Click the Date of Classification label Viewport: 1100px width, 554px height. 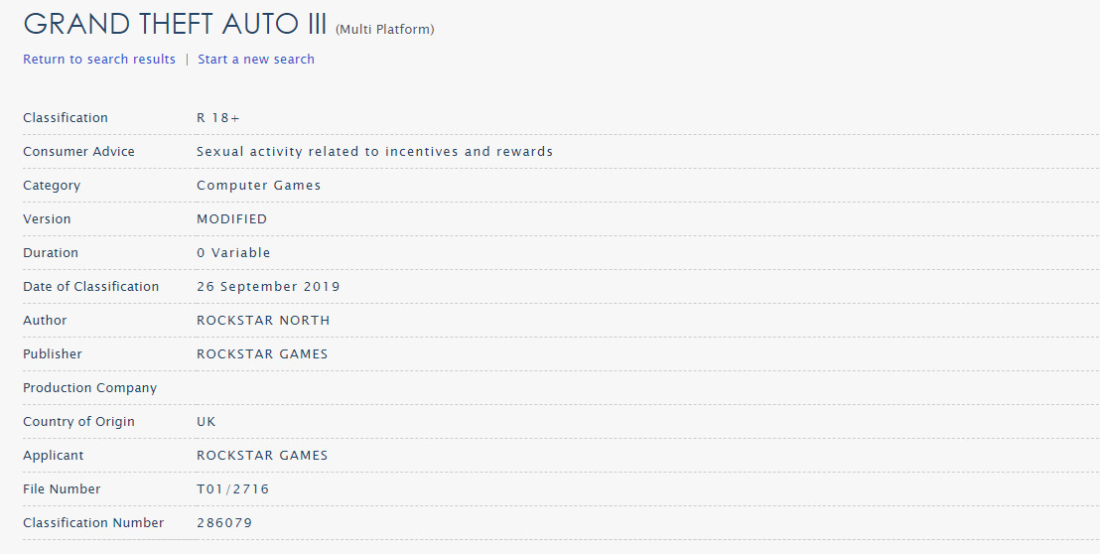tap(91, 286)
